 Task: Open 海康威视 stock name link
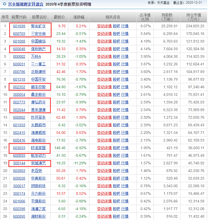38,133
